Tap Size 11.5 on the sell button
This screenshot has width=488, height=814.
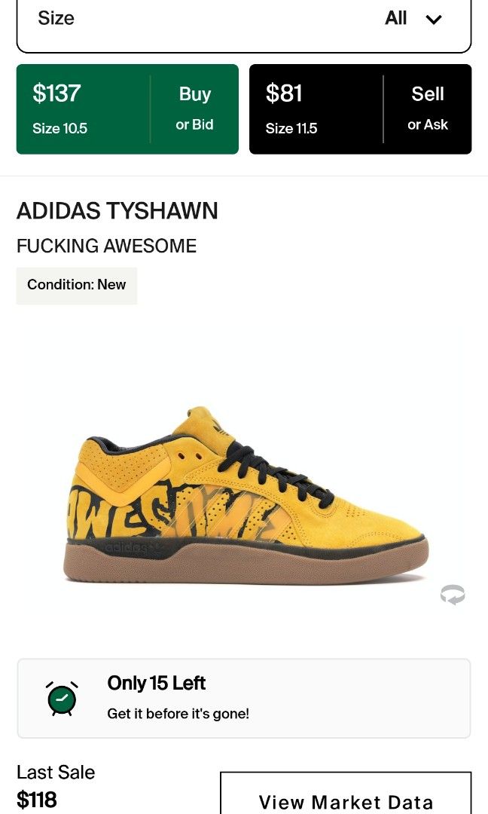pyautogui.click(x=291, y=129)
